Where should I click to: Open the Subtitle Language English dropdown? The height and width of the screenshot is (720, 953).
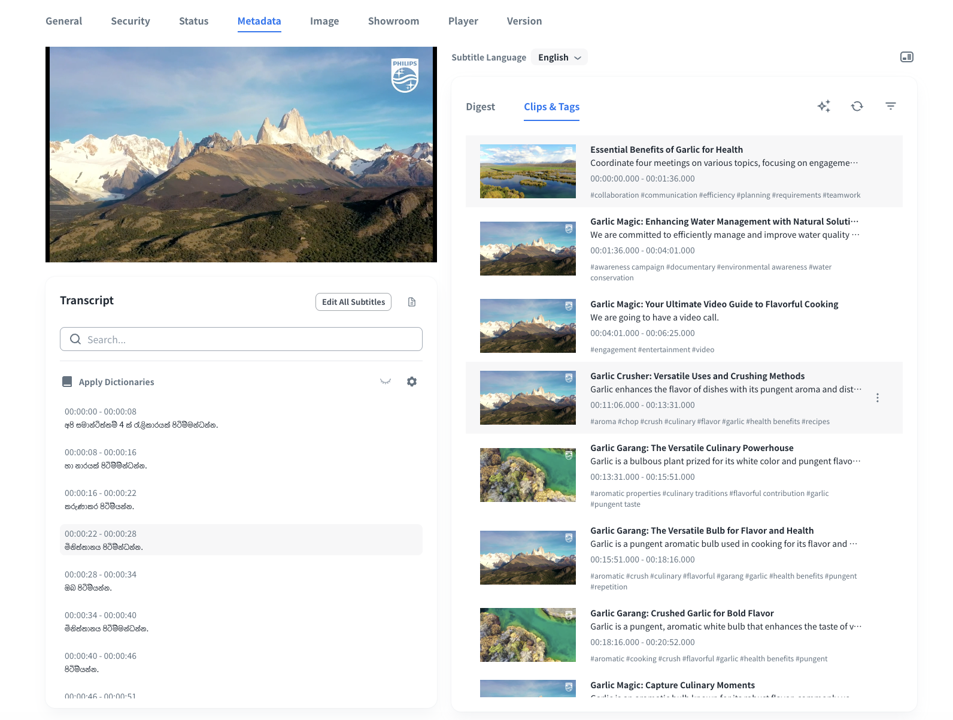[559, 58]
